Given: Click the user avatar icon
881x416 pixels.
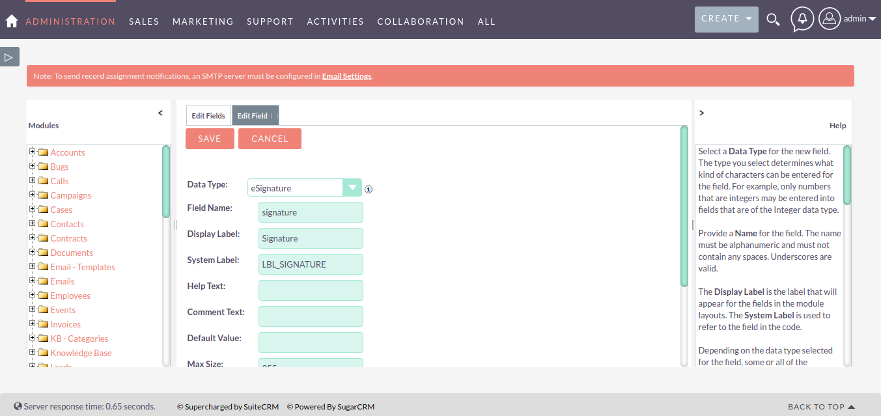Looking at the screenshot, I should (x=829, y=18).
